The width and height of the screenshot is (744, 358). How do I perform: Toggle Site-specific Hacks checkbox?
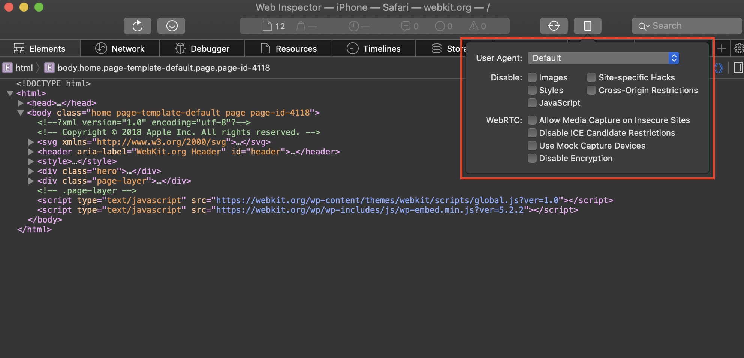[591, 77]
